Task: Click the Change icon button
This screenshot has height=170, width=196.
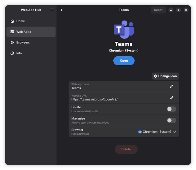Action: click(x=165, y=76)
